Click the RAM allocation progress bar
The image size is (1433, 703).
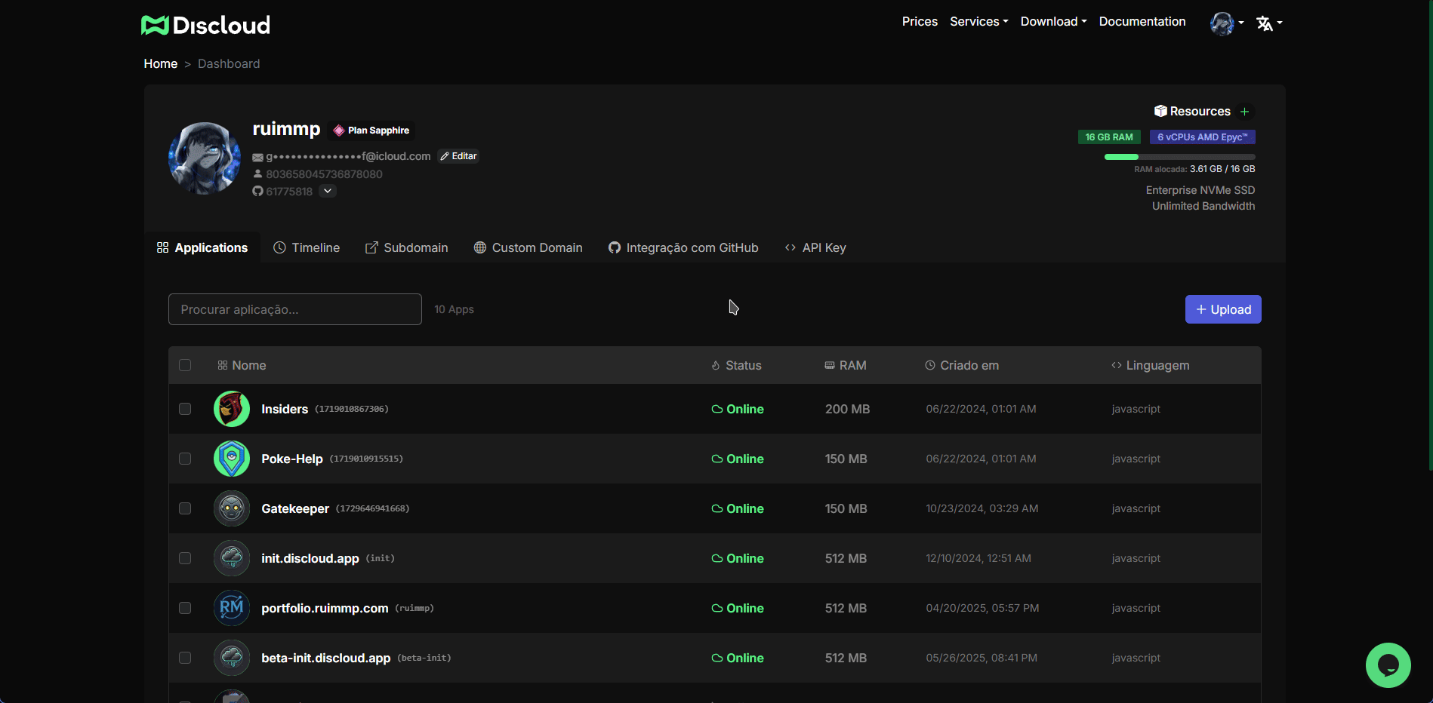pyautogui.click(x=1179, y=157)
